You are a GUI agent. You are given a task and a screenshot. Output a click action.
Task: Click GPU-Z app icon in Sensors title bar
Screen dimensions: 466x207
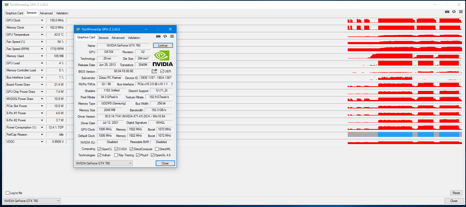pos(6,4)
